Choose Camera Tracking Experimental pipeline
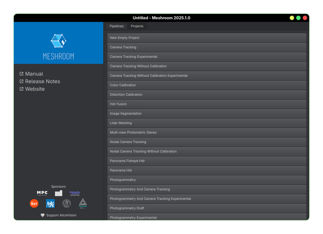Screen dimensions: 323x234 point(207,57)
